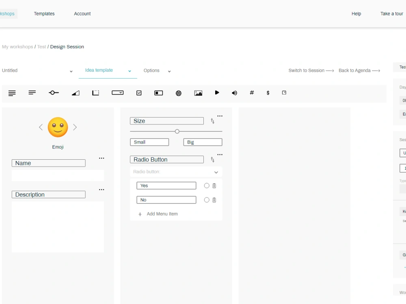Image resolution: width=406 pixels, height=304 pixels.
Task: Add a slider element from toolbar
Action: coord(54,93)
